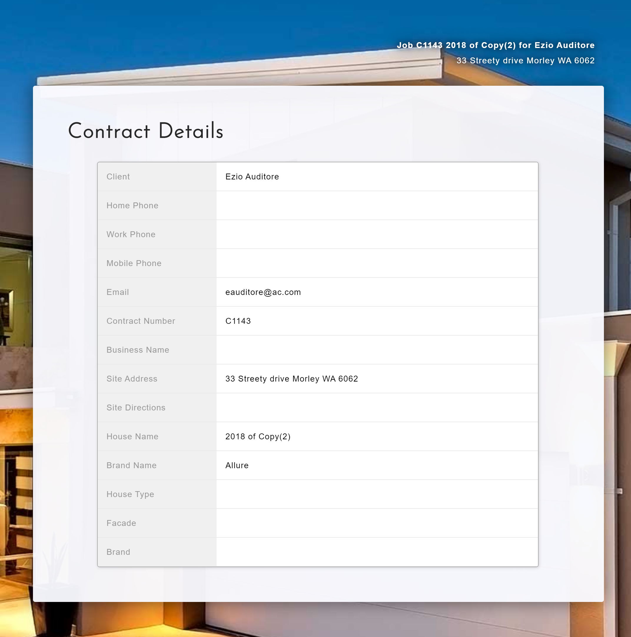
Task: Click the empty Work Phone field
Action: tap(377, 235)
